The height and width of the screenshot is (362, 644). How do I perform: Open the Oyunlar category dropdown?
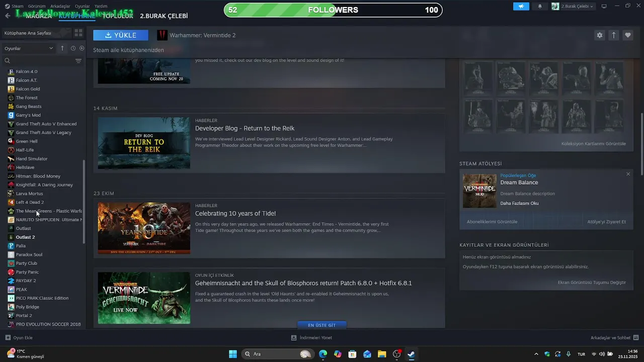pyautogui.click(x=29, y=48)
